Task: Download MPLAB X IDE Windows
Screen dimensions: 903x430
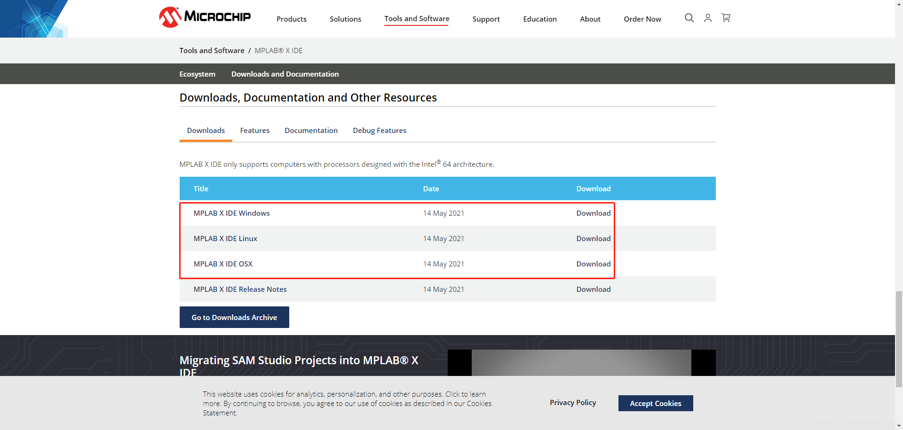Action: [594, 213]
